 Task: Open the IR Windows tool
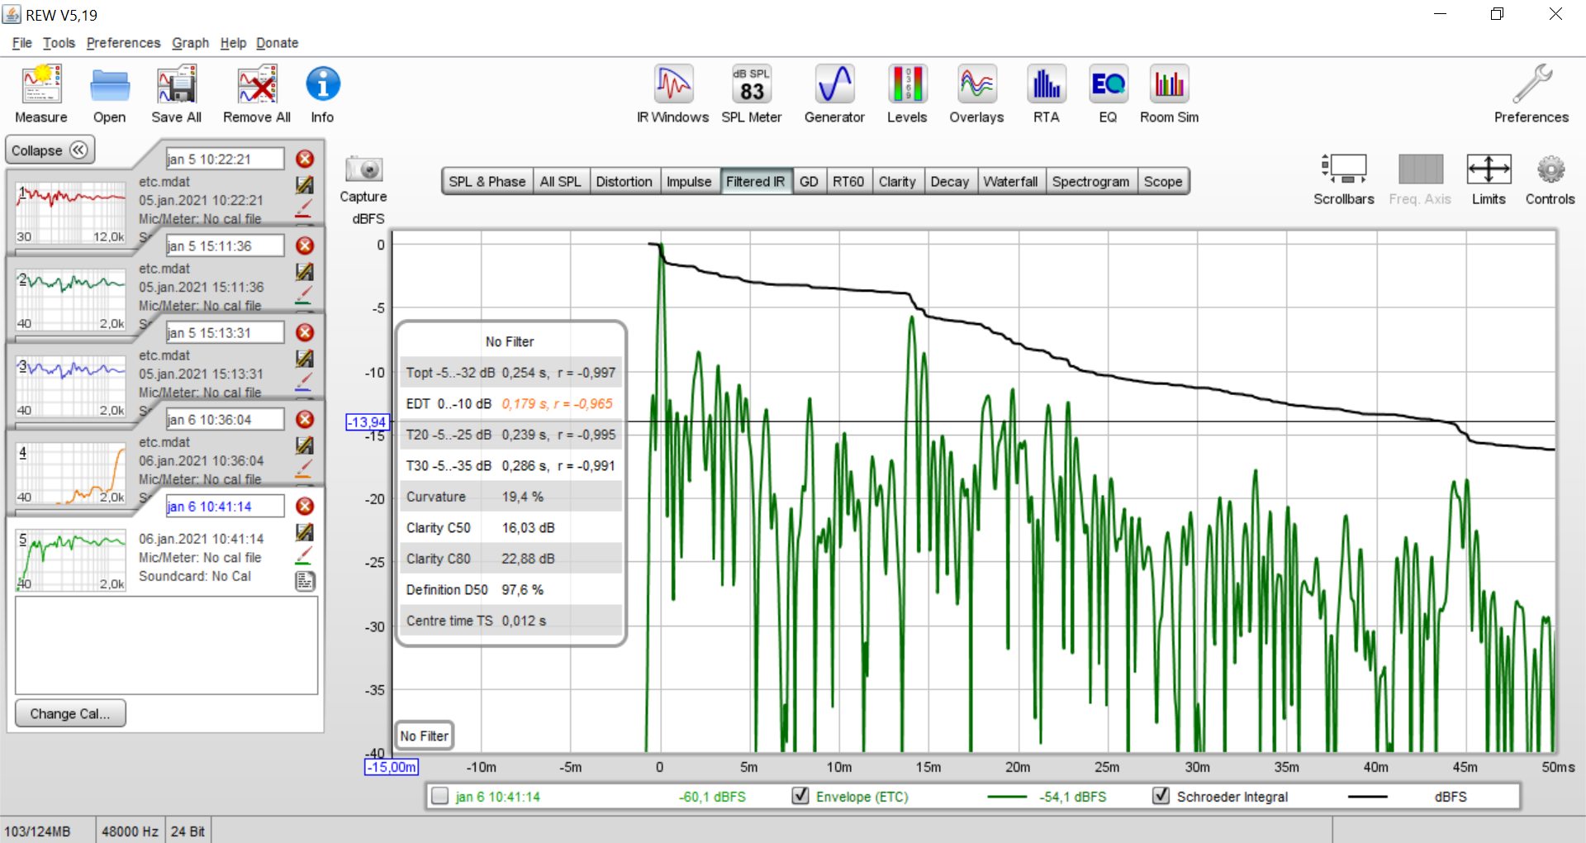pyautogui.click(x=672, y=93)
